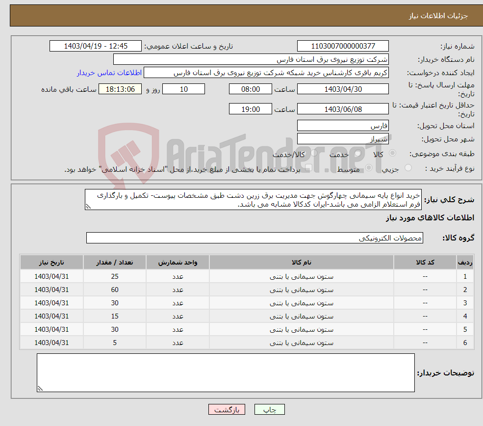Screen dimensions: 483x426
Task: Click the request creator name field
Action: coord(266,73)
